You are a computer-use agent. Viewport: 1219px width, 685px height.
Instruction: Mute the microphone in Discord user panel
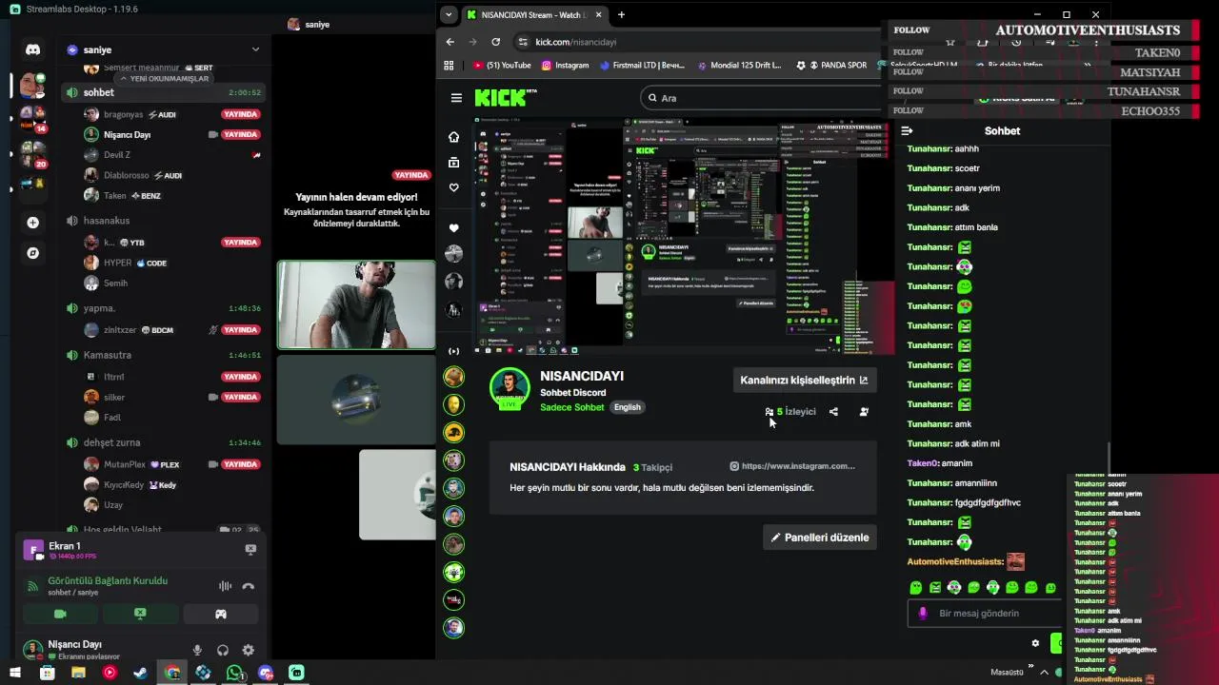point(197,650)
